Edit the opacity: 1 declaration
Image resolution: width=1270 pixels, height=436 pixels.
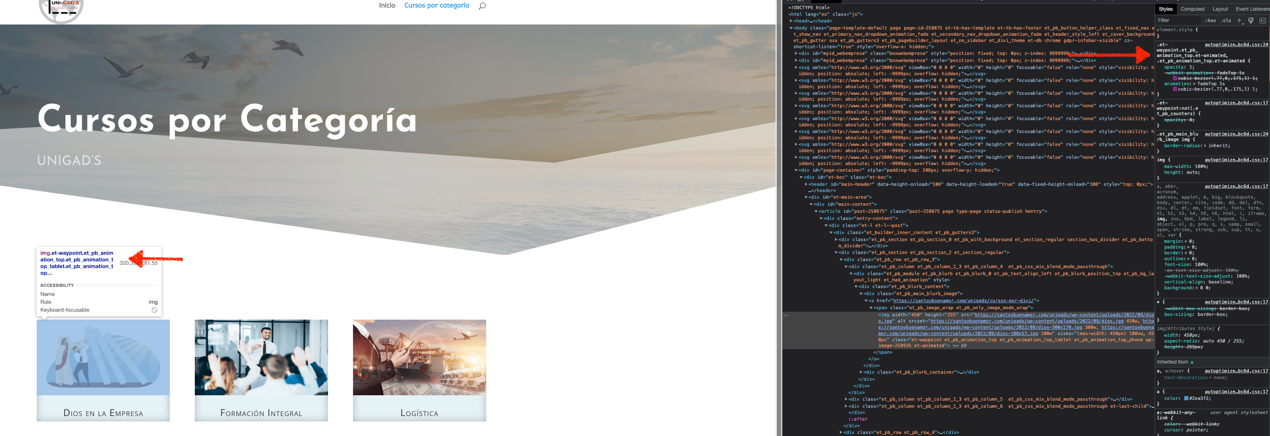click(1179, 67)
